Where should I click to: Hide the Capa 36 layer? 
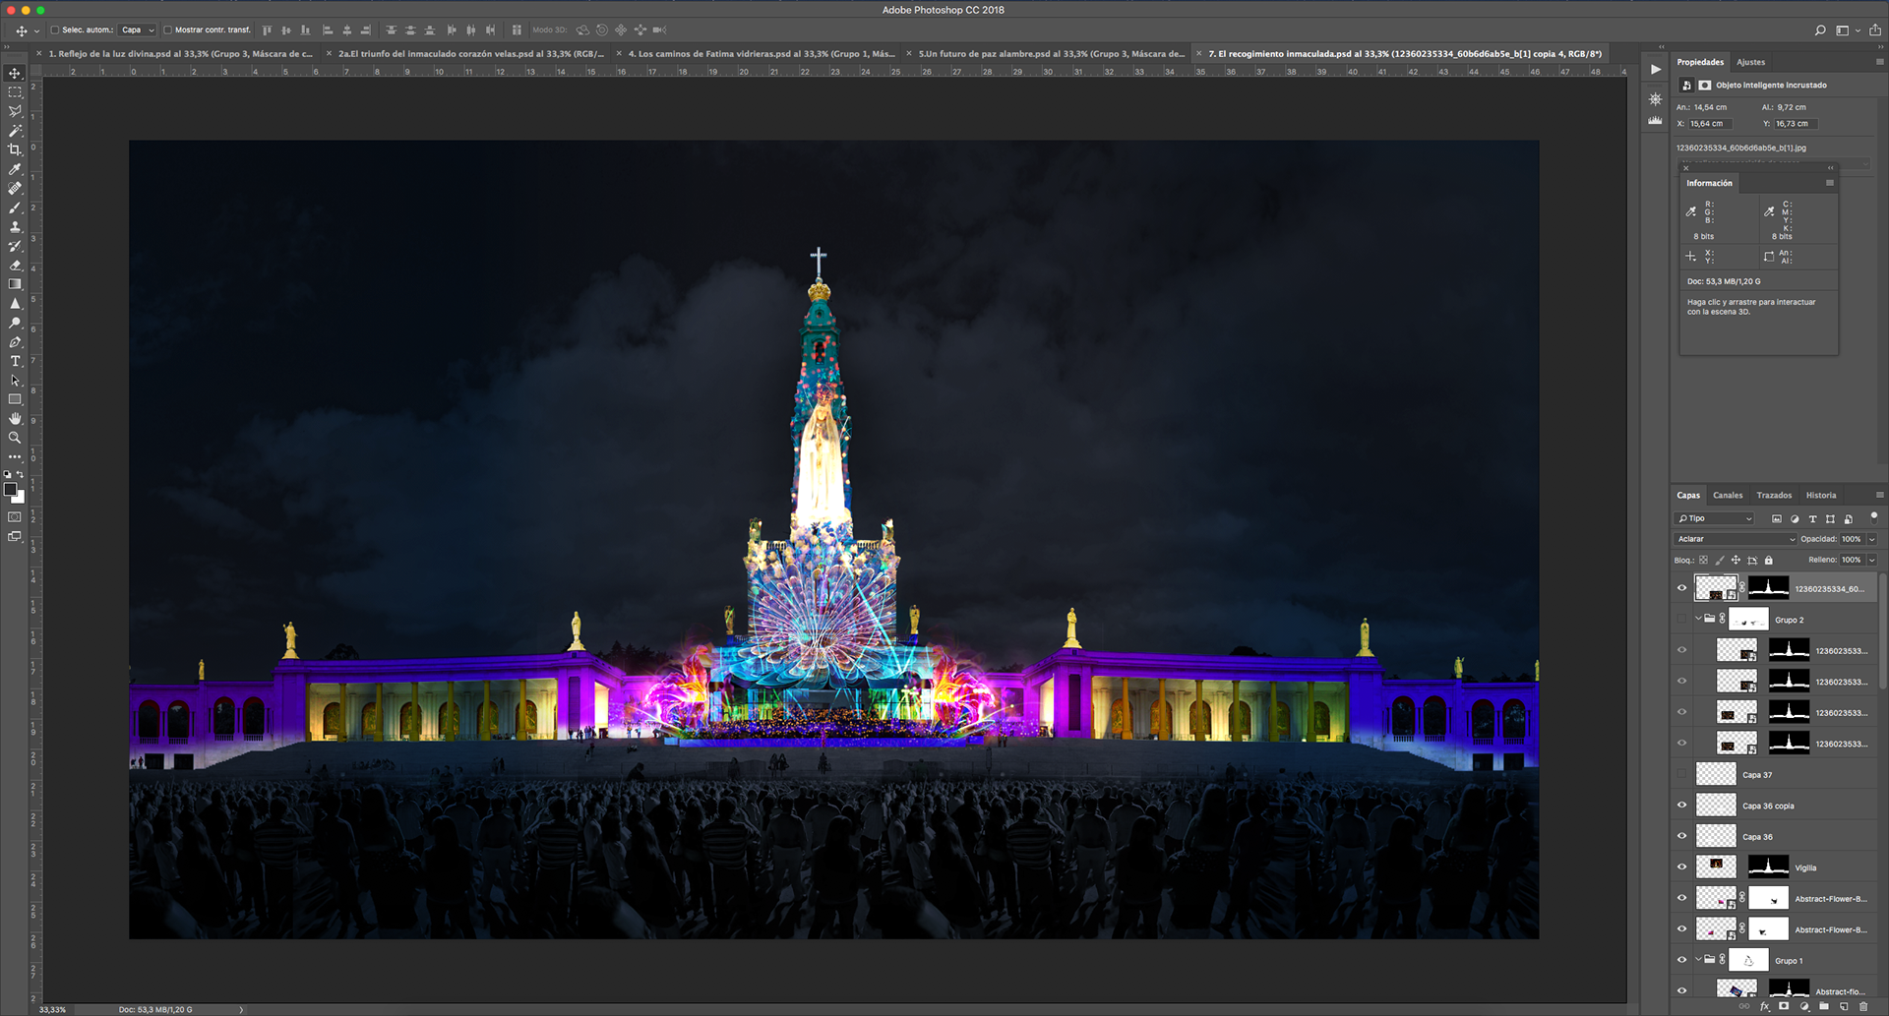point(1681,836)
